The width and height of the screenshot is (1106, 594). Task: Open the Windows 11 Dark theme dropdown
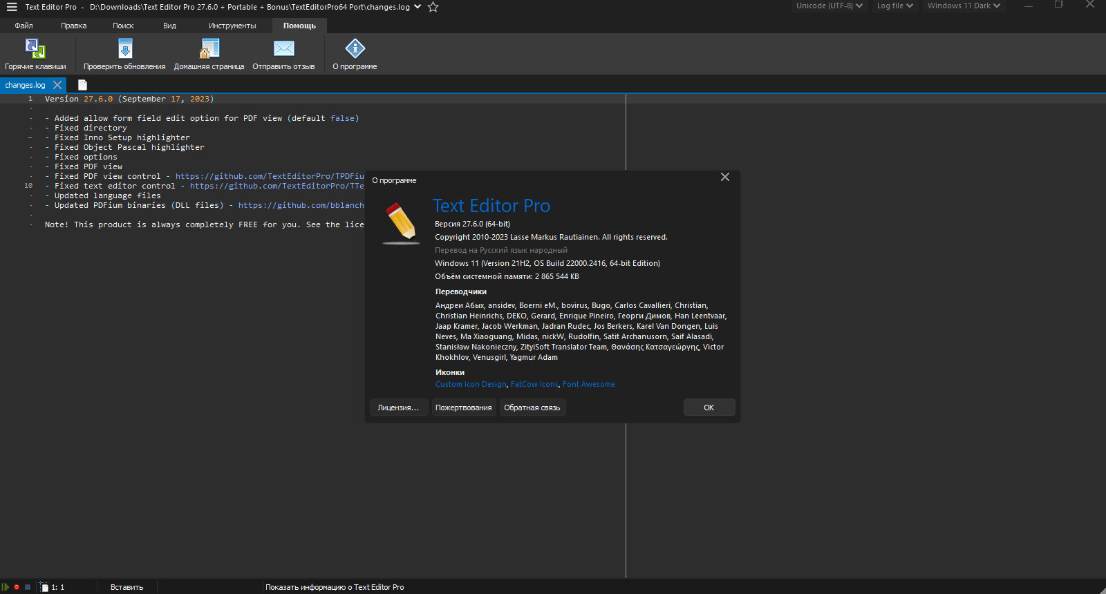tap(964, 6)
